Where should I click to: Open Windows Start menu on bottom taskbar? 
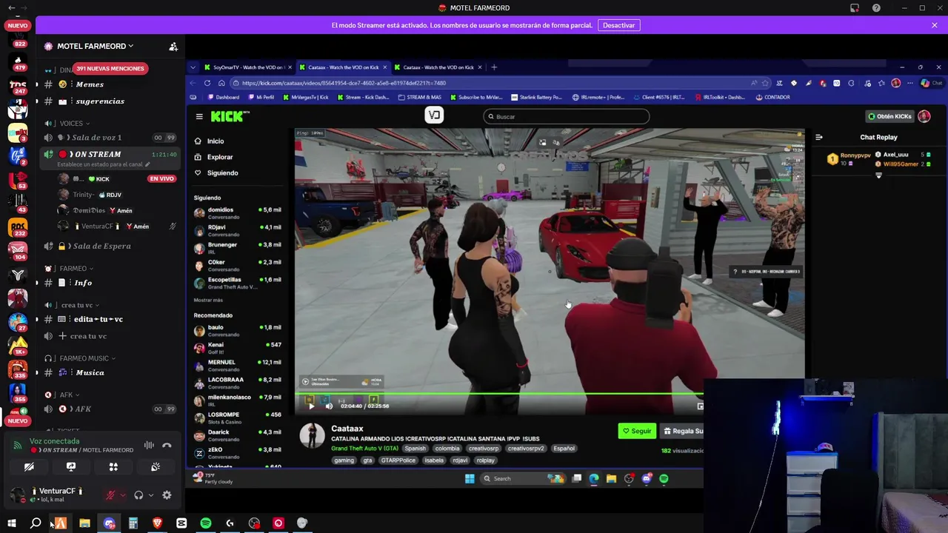click(x=11, y=523)
